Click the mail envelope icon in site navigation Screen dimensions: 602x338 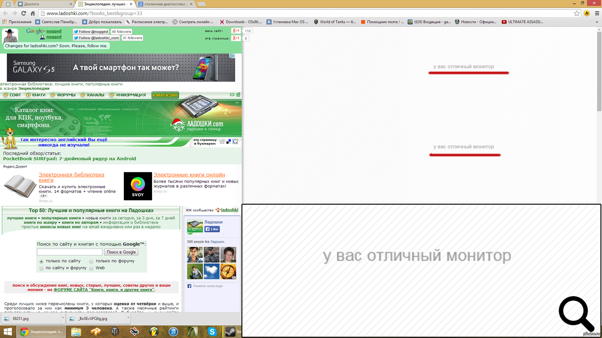(232, 95)
